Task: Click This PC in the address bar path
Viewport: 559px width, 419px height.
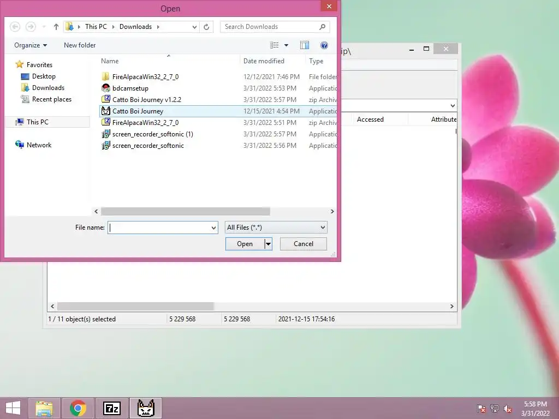Action: click(96, 27)
